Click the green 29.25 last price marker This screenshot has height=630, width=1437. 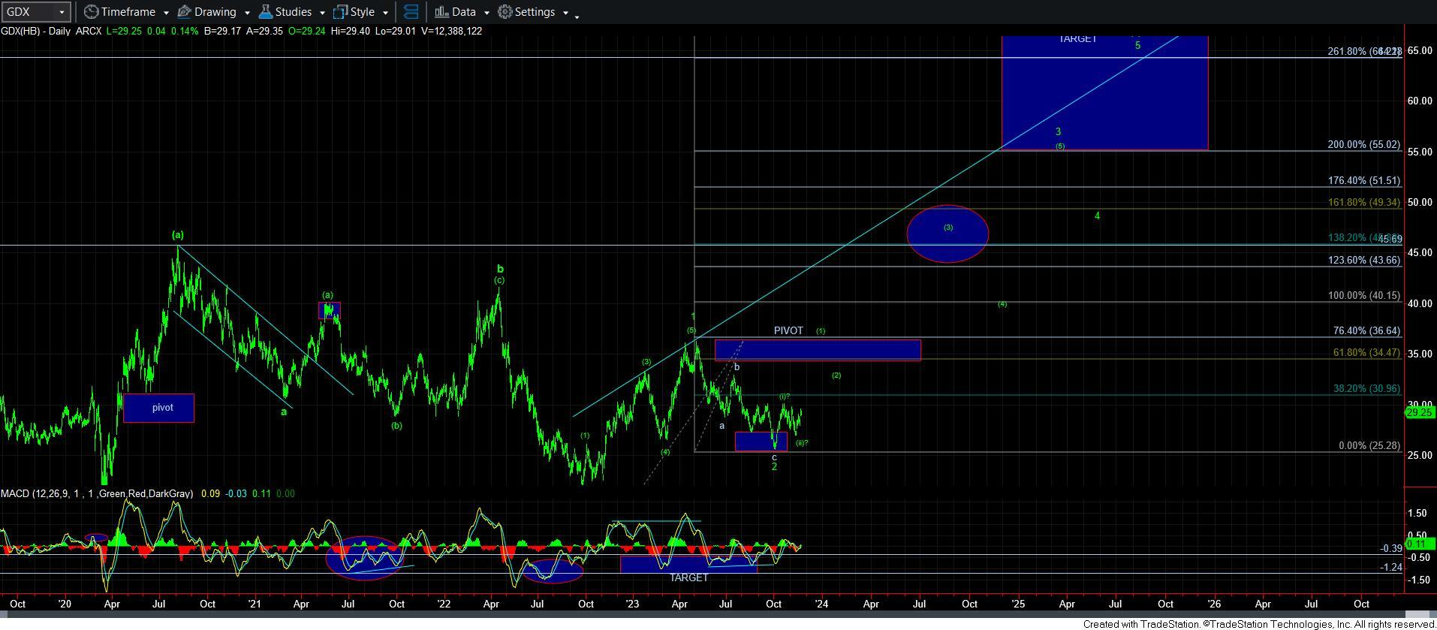click(1419, 412)
